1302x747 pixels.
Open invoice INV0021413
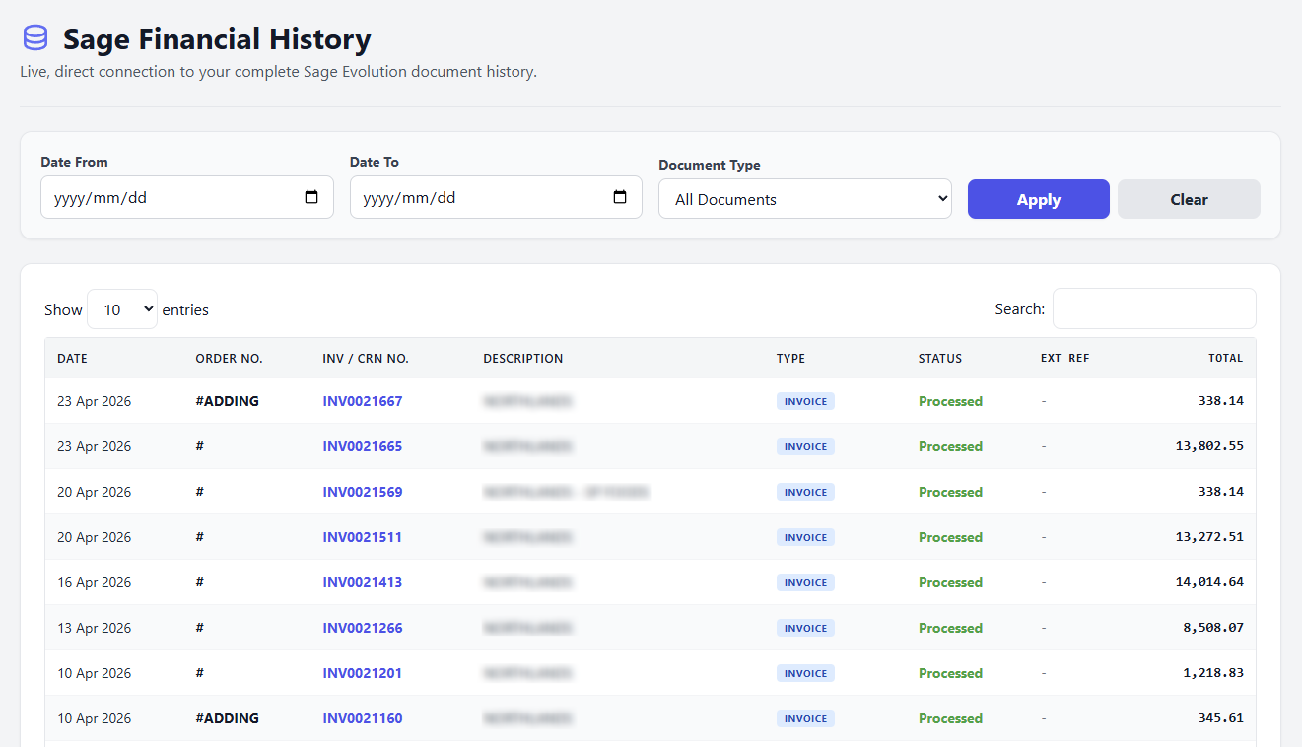[363, 582]
